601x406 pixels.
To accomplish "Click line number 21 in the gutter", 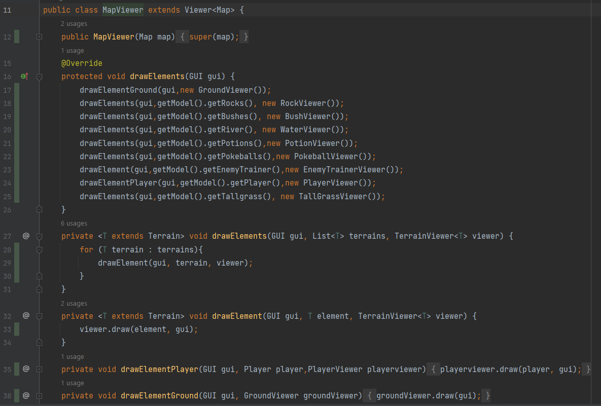I will 7,142.
